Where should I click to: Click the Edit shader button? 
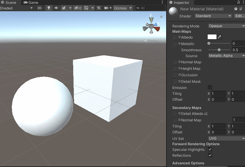tap(239, 16)
